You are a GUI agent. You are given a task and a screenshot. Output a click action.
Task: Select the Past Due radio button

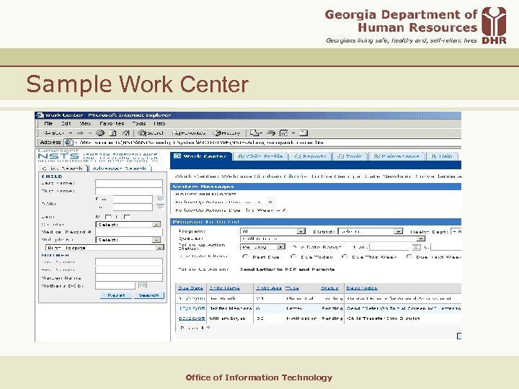pyautogui.click(x=245, y=256)
